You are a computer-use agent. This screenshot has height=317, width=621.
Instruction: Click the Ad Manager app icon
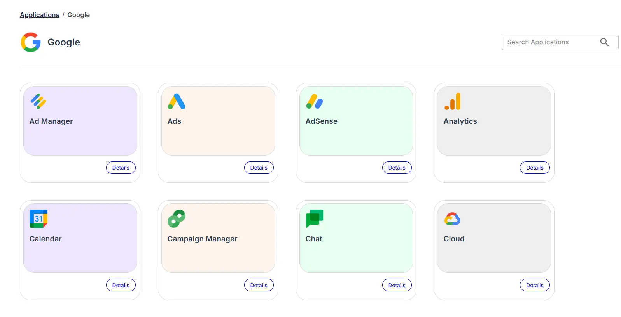tap(38, 101)
